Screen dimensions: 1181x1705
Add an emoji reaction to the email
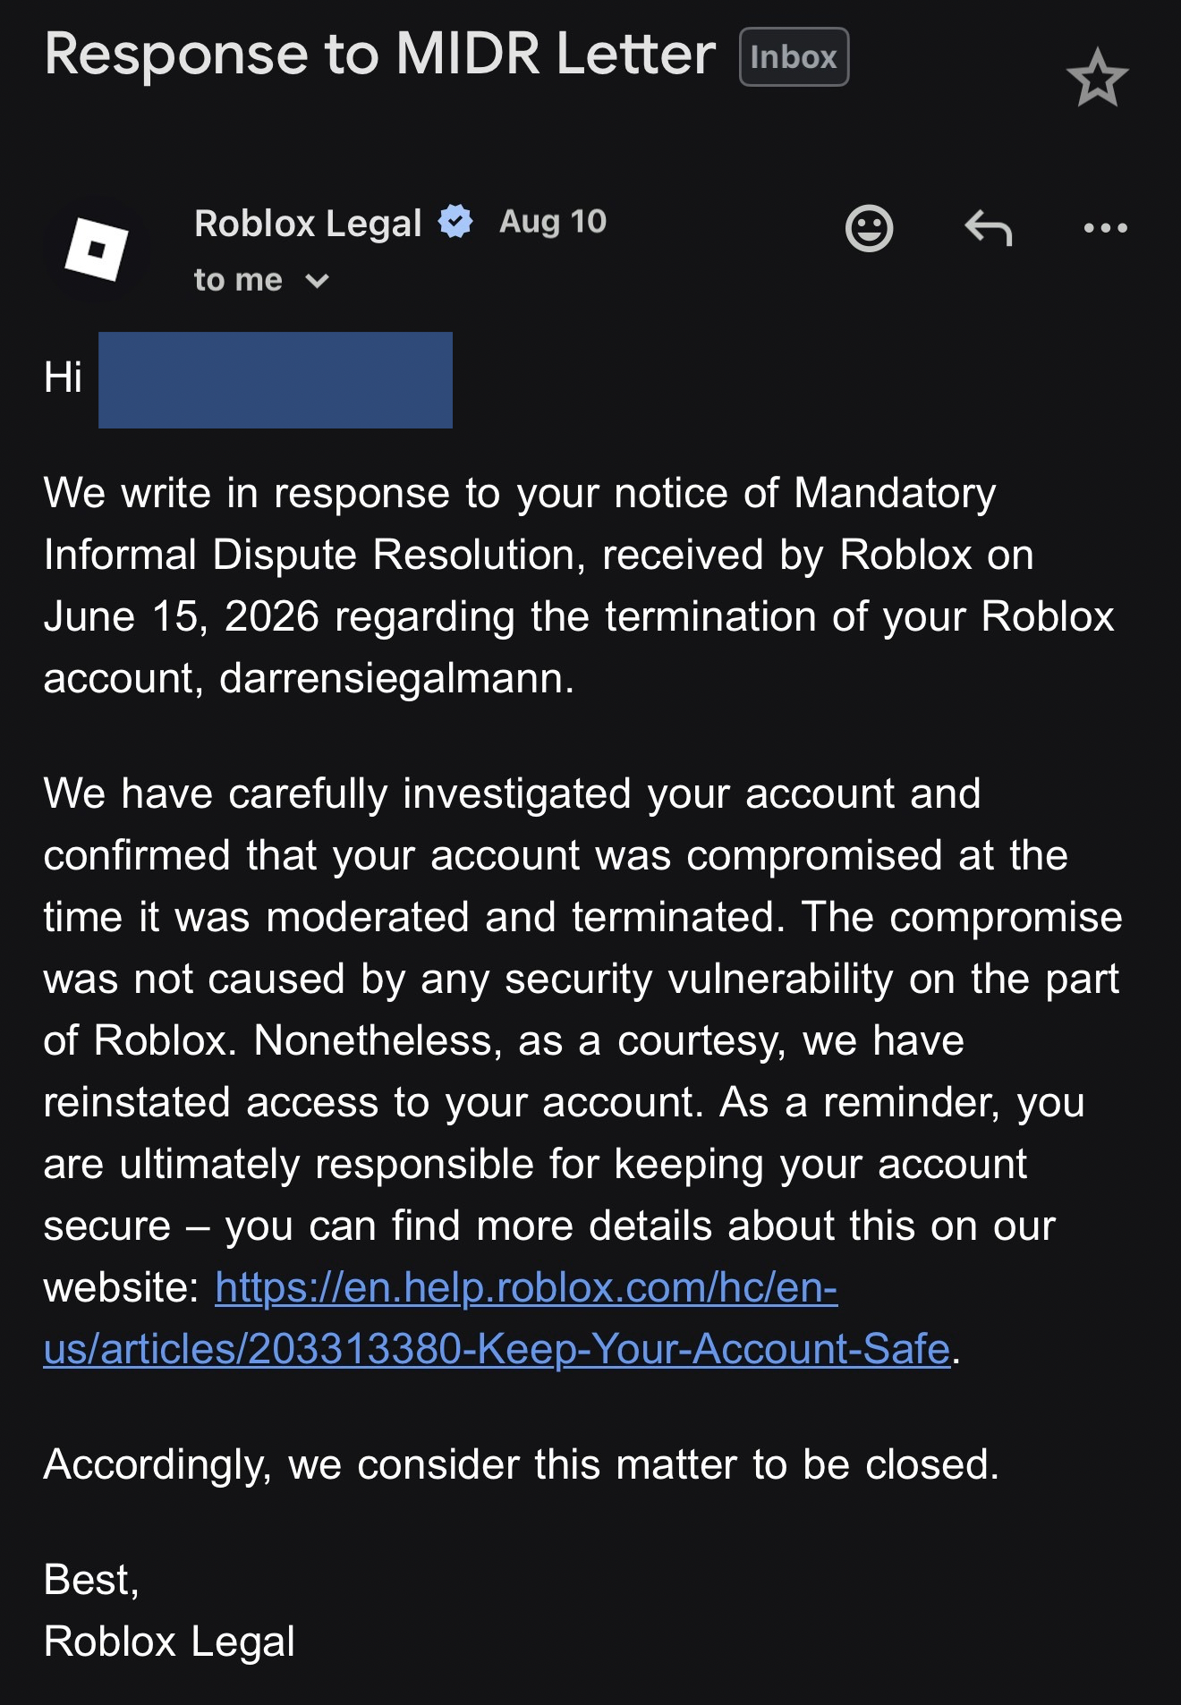[869, 228]
